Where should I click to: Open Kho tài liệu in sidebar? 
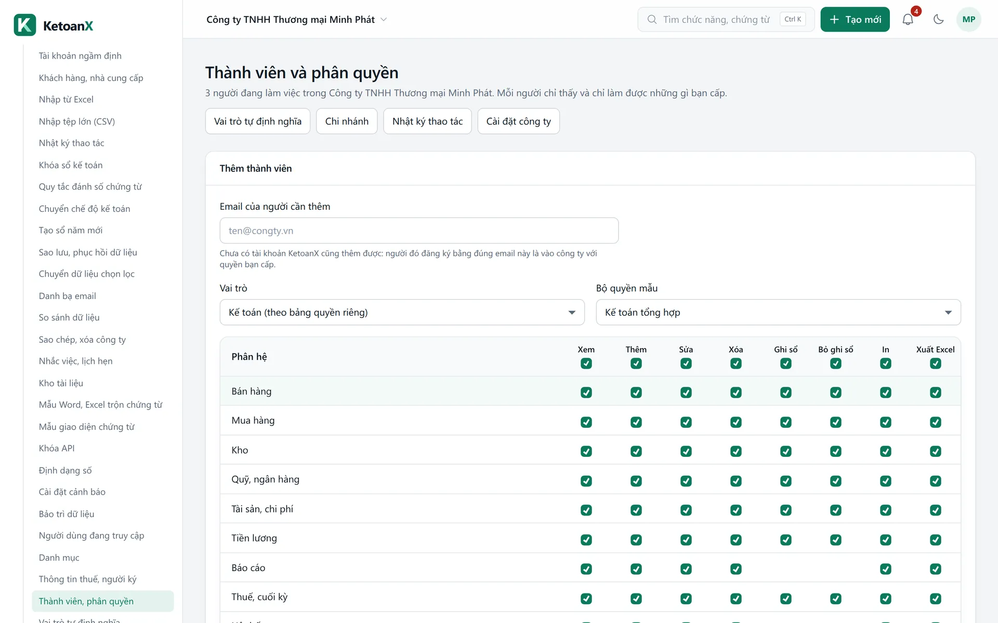61,383
